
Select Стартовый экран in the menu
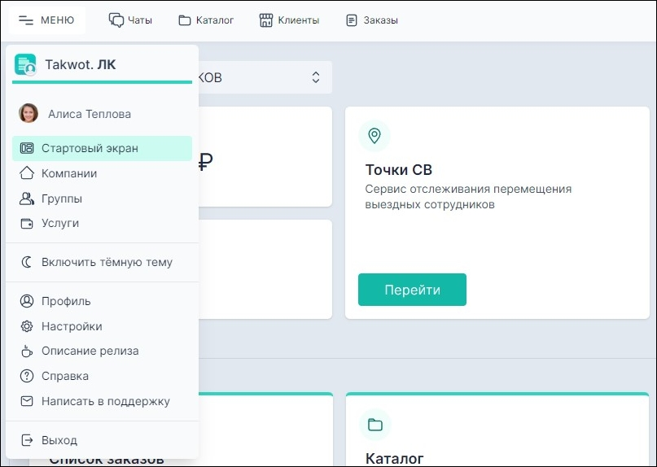tap(90, 148)
